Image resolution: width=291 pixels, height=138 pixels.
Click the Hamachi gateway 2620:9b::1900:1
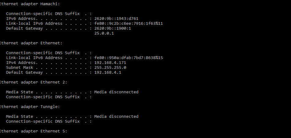pyautogui.click(x=112, y=28)
